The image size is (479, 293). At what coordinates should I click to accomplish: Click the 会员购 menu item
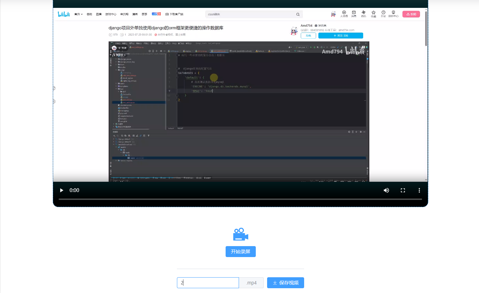click(x=124, y=14)
